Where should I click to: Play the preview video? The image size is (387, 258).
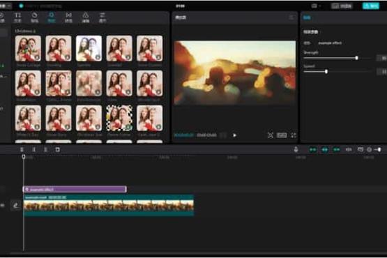tap(234, 135)
